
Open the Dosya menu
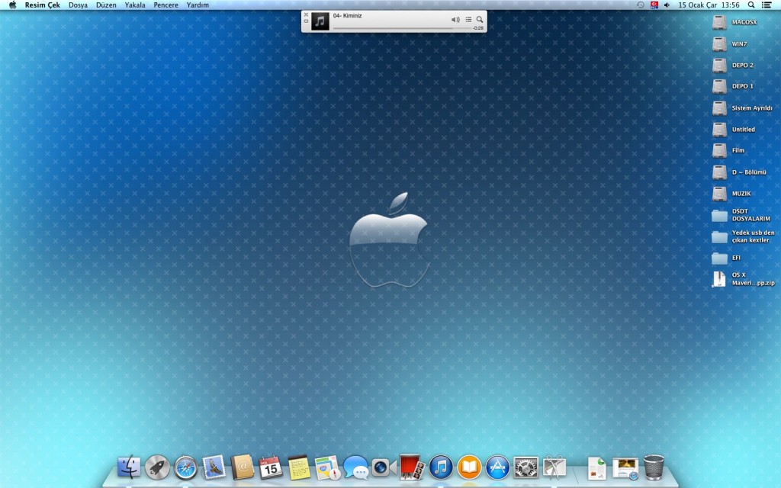tap(79, 5)
